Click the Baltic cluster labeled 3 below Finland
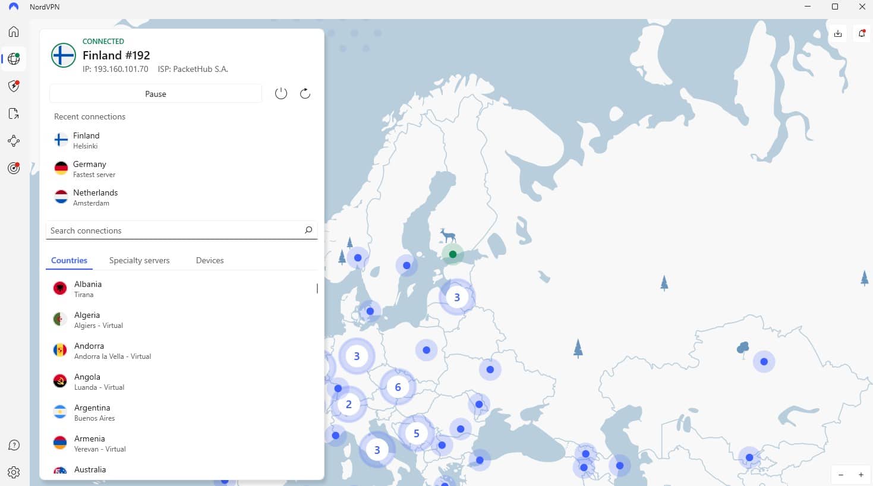The height and width of the screenshot is (486, 873). coord(457,297)
